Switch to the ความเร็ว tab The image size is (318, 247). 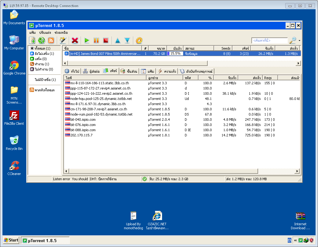(167, 71)
